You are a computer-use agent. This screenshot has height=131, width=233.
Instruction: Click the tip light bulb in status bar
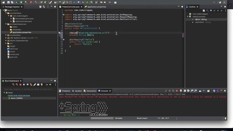coord(225,118)
